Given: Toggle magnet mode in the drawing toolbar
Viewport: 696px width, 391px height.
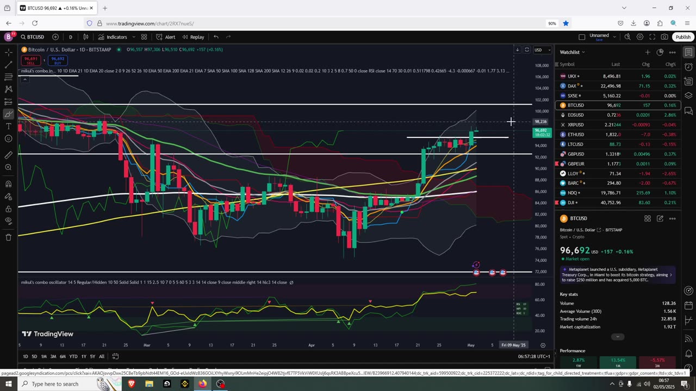Looking at the screenshot, I should (x=8, y=184).
